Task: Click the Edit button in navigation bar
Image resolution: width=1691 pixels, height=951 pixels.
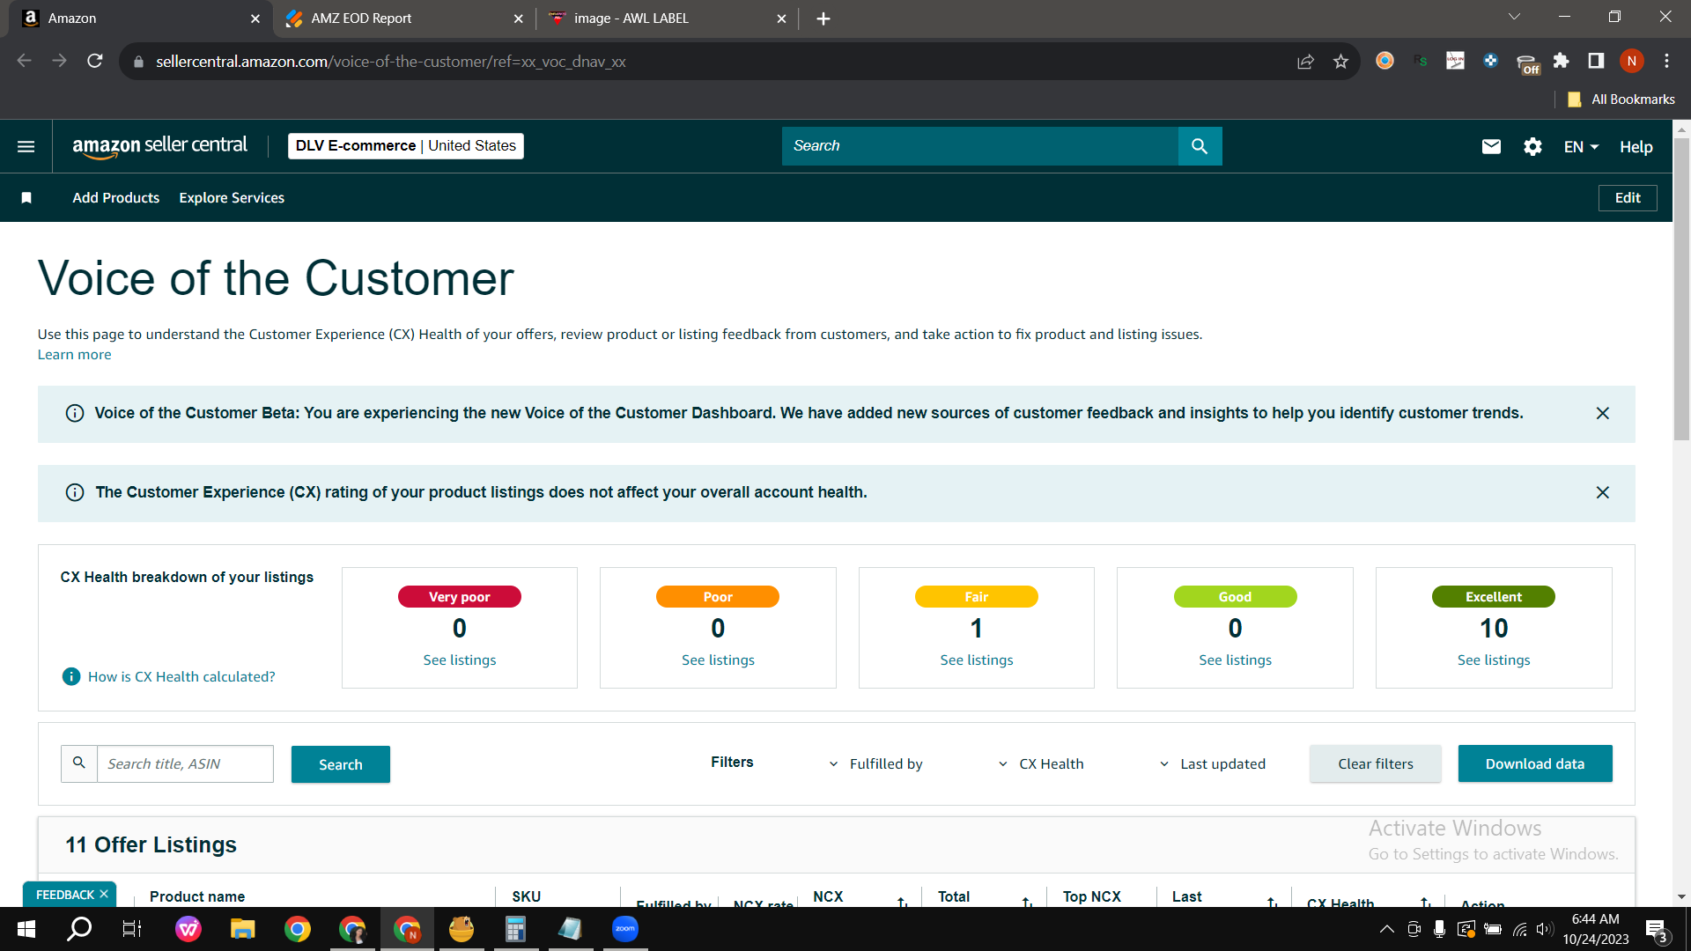Action: click(x=1628, y=198)
